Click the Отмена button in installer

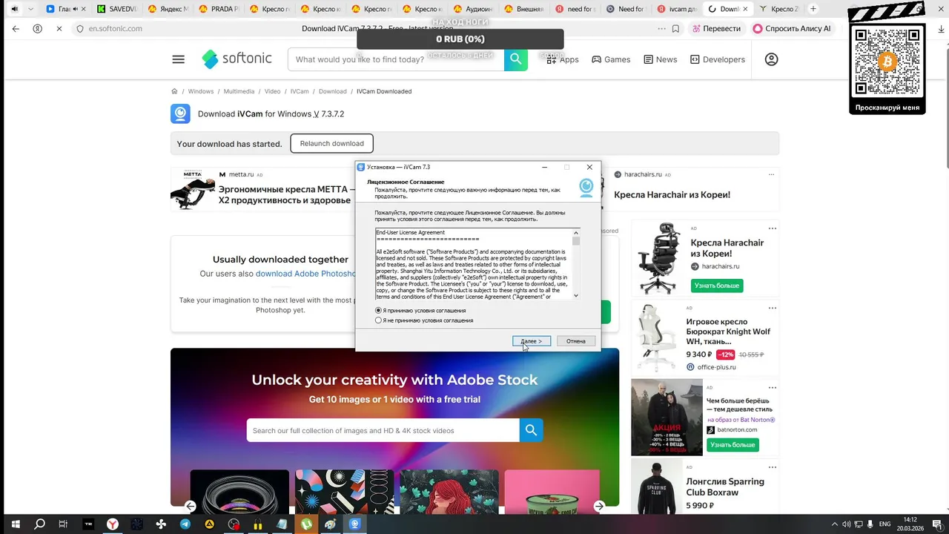click(x=576, y=341)
